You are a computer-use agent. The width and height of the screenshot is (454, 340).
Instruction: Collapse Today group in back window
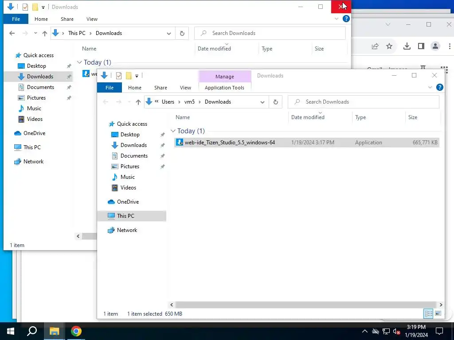pyautogui.click(x=79, y=62)
